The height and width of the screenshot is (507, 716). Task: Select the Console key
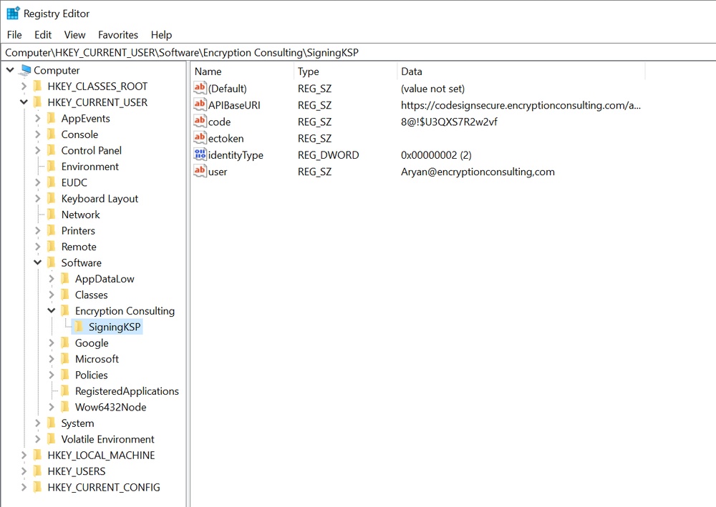[79, 134]
